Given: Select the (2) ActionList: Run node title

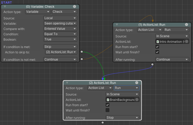Looking at the screenshot, I should 102,83.
